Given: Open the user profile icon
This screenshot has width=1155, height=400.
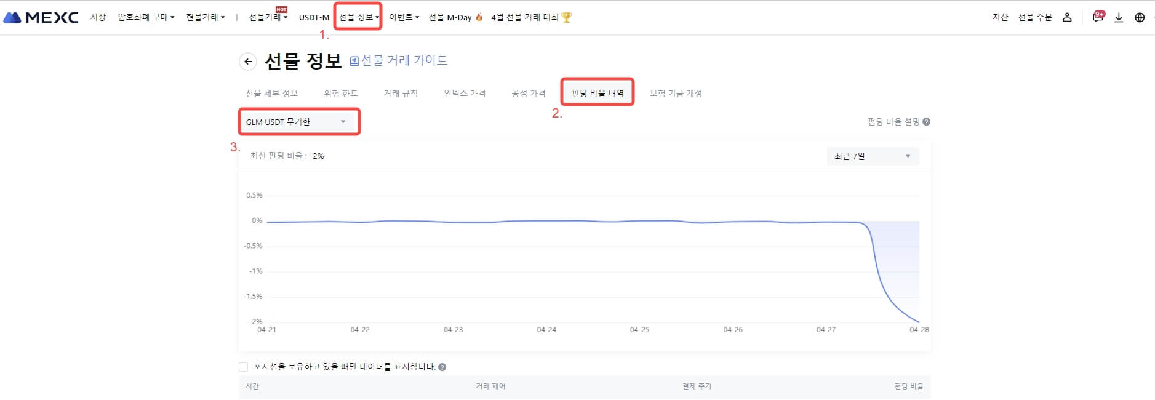Looking at the screenshot, I should [x=1067, y=17].
